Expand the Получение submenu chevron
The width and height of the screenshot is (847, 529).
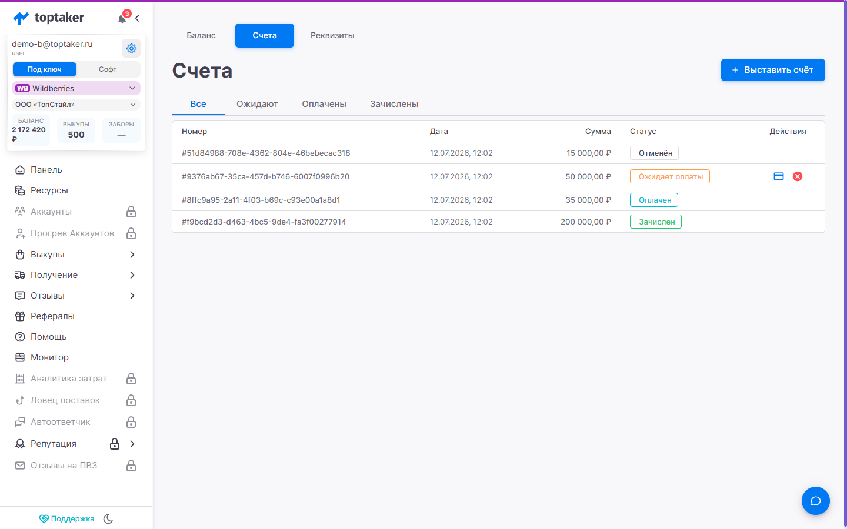pos(132,275)
